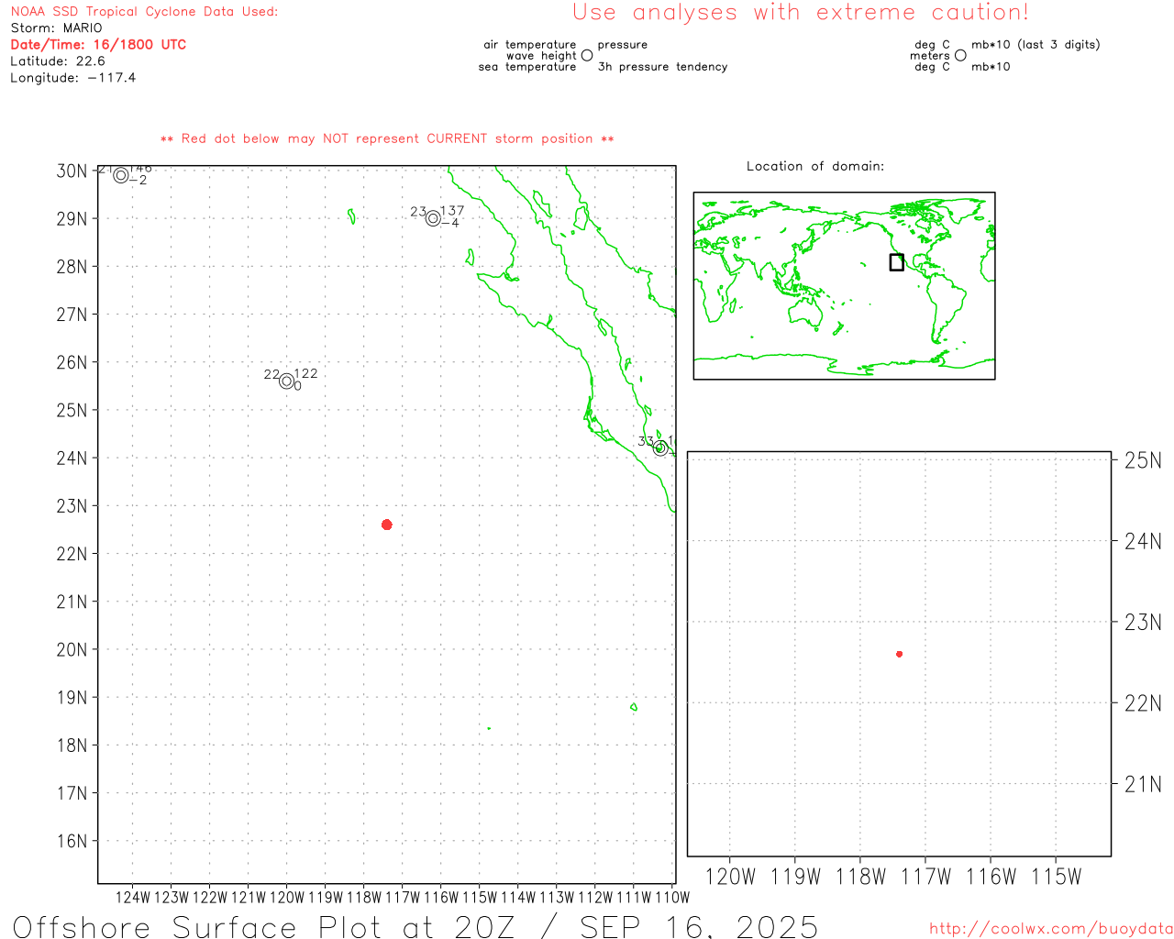Click 'mb*10 (last 3 digits)' legend text
Image resolution: width=1174 pixels, height=939 pixels.
(x=1036, y=45)
